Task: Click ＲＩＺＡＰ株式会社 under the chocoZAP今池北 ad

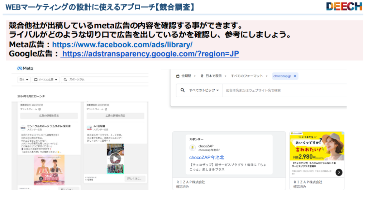Action: [191, 182]
